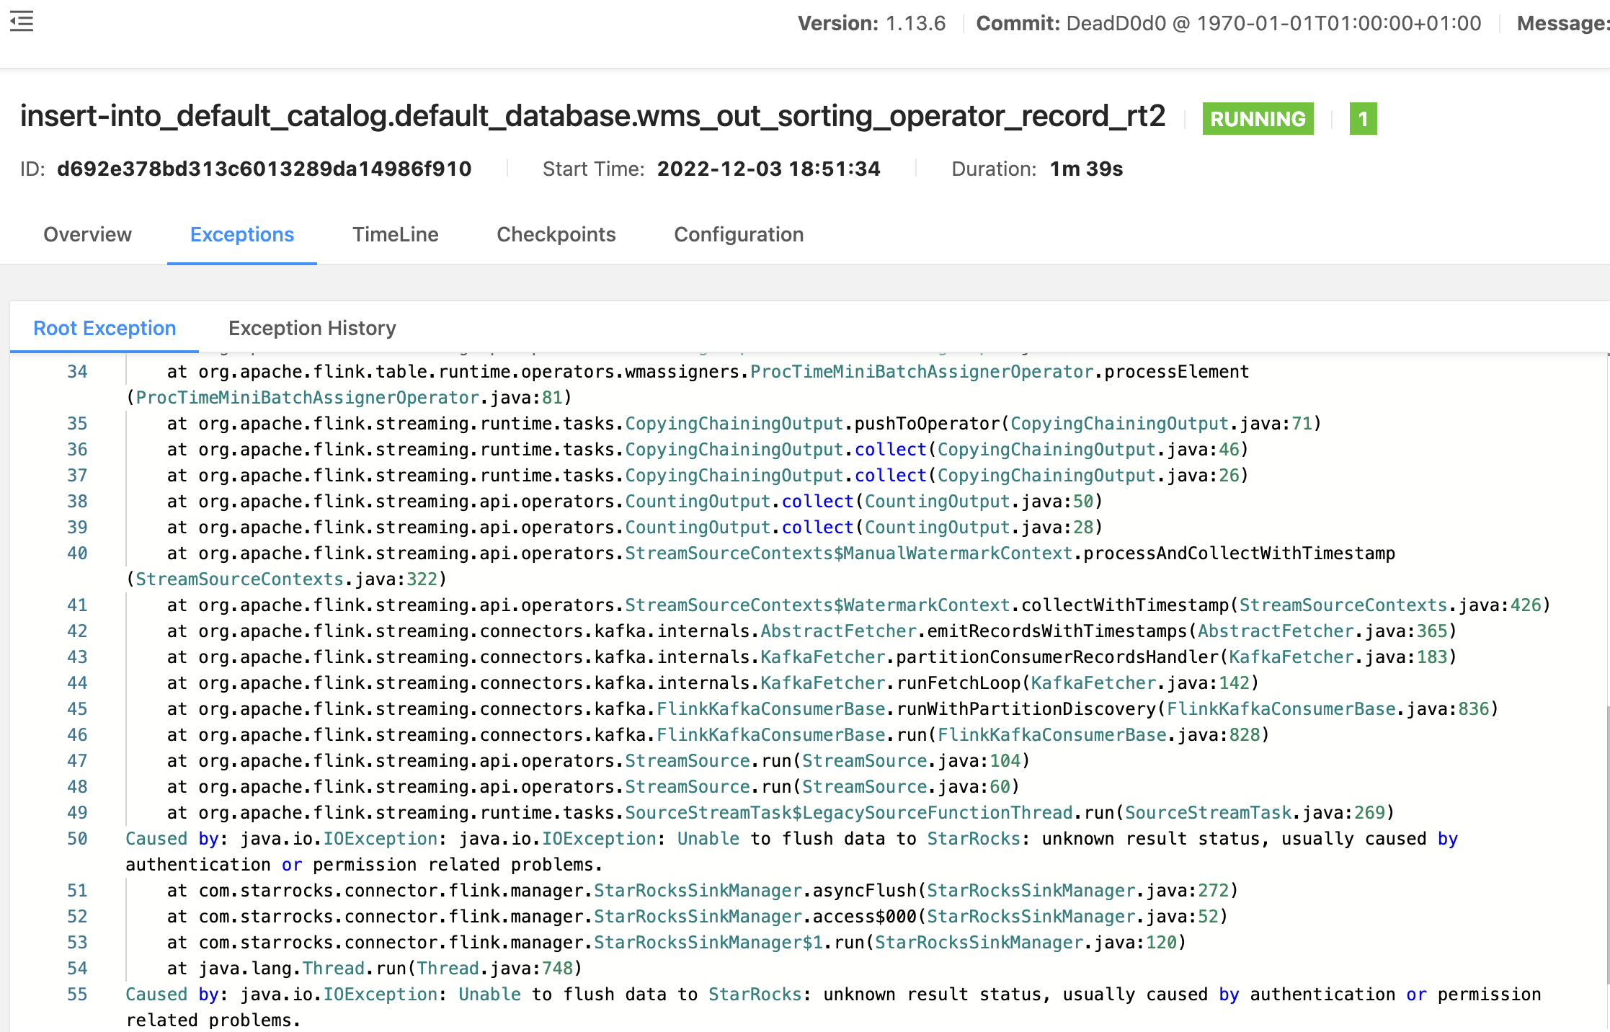Select the Exceptions tab
The image size is (1610, 1032).
pyautogui.click(x=241, y=234)
